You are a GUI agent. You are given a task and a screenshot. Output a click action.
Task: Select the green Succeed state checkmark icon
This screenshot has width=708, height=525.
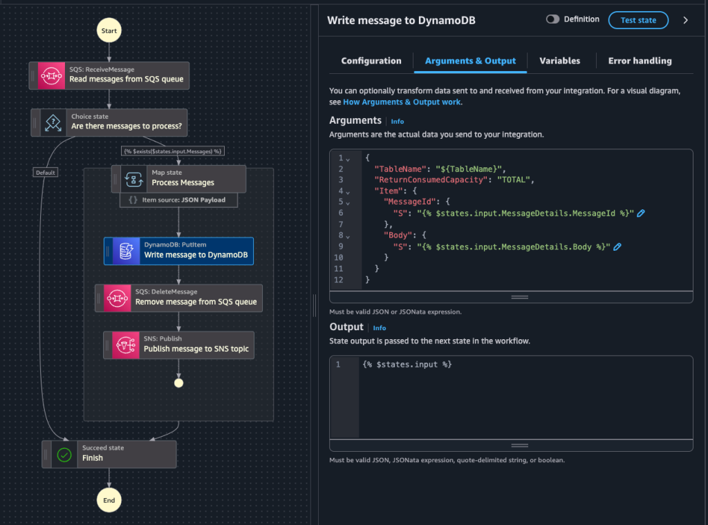64,455
